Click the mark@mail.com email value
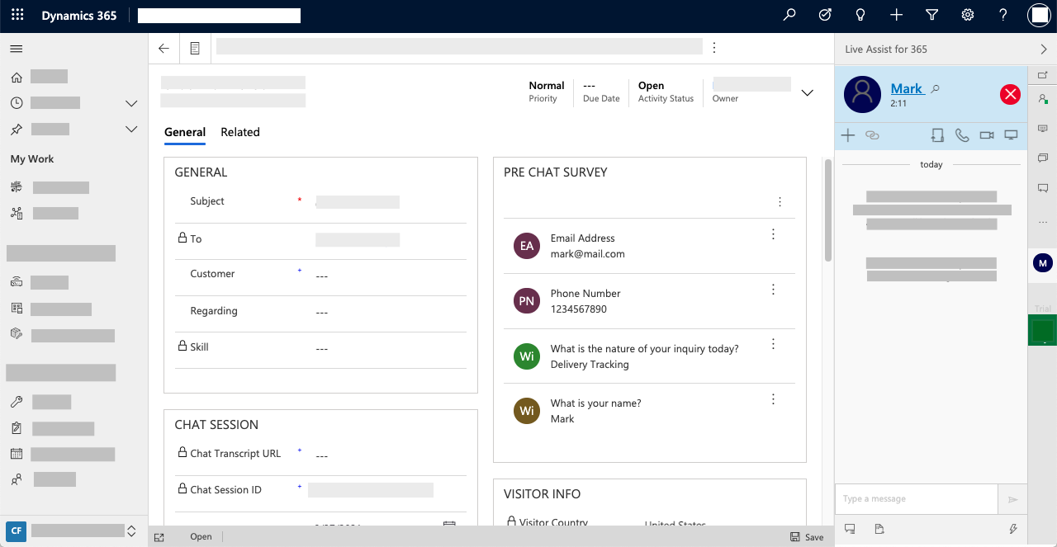Screen dimensions: 1057x547 (x=587, y=254)
